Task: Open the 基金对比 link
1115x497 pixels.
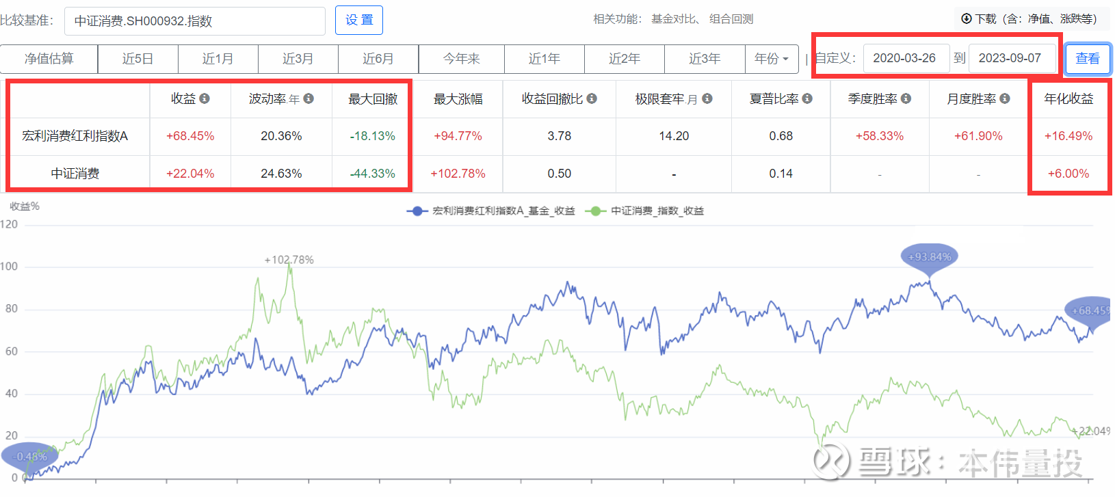Action: [674, 19]
